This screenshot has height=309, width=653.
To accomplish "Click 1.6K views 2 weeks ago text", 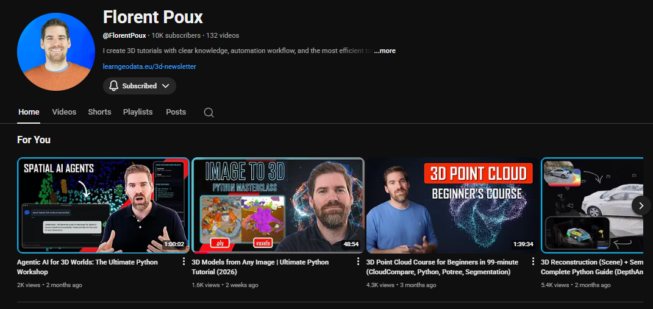I will (225, 285).
